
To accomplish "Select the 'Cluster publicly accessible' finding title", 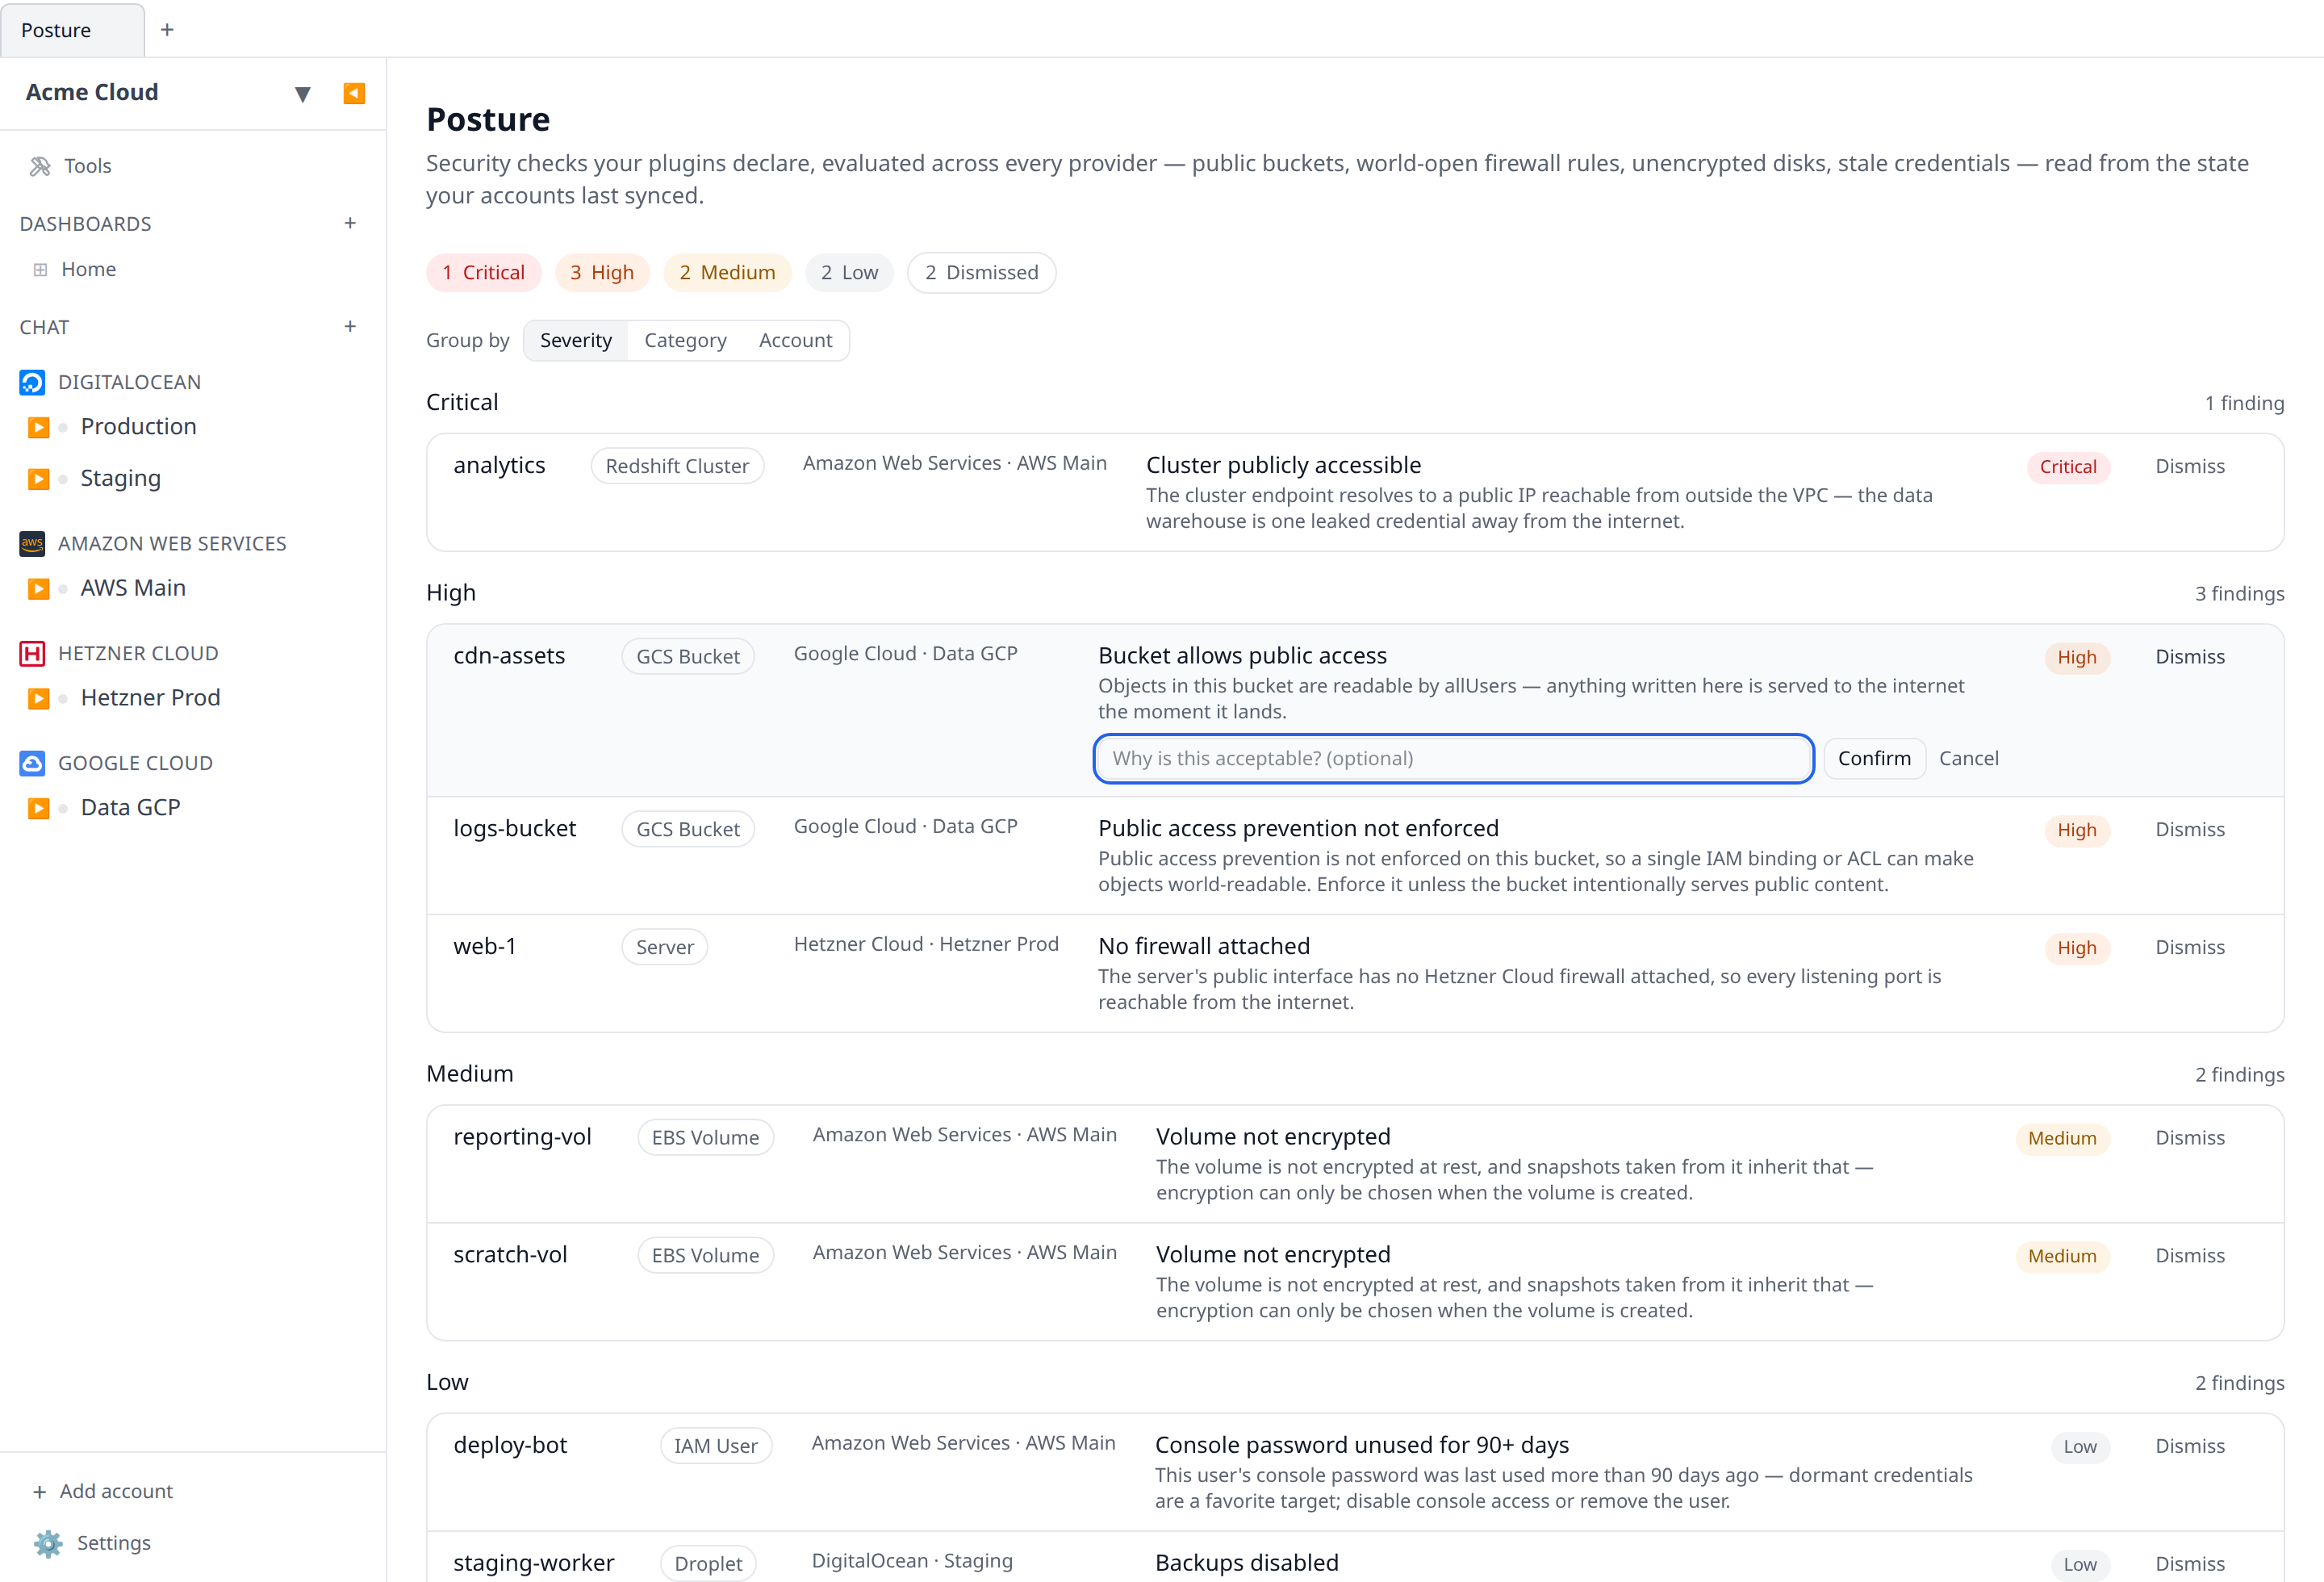I will click(1283, 465).
